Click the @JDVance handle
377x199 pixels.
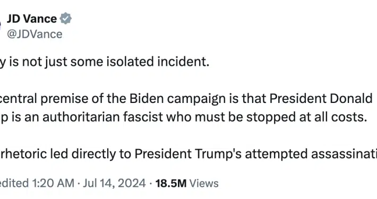pyautogui.click(x=35, y=34)
